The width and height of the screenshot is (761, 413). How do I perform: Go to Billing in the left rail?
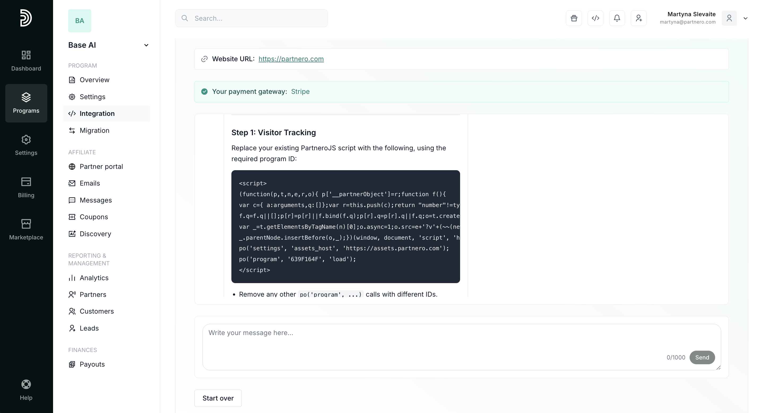click(x=26, y=187)
